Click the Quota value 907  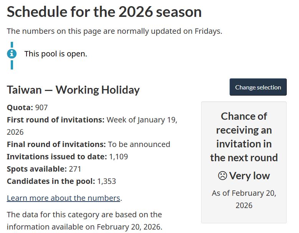click(x=41, y=107)
